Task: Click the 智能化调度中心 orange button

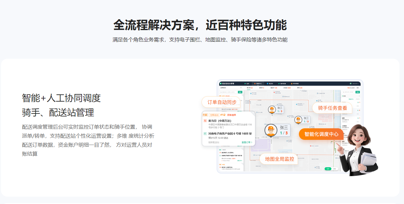Action: tap(321, 134)
